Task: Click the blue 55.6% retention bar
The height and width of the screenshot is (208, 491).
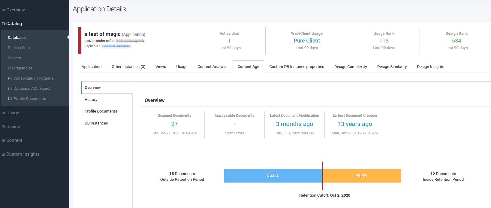Action: click(x=273, y=176)
